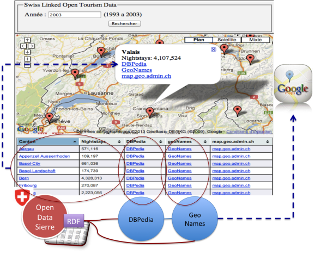Viewport: 327px width, 254px height.
Task: Switch the map to Mixte view
Action: pyautogui.click(x=255, y=40)
